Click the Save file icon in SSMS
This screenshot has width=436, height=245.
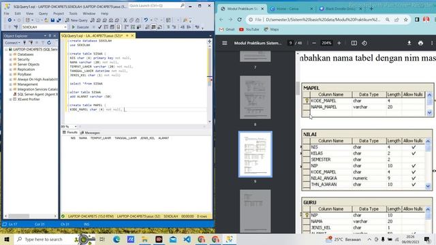point(52,20)
